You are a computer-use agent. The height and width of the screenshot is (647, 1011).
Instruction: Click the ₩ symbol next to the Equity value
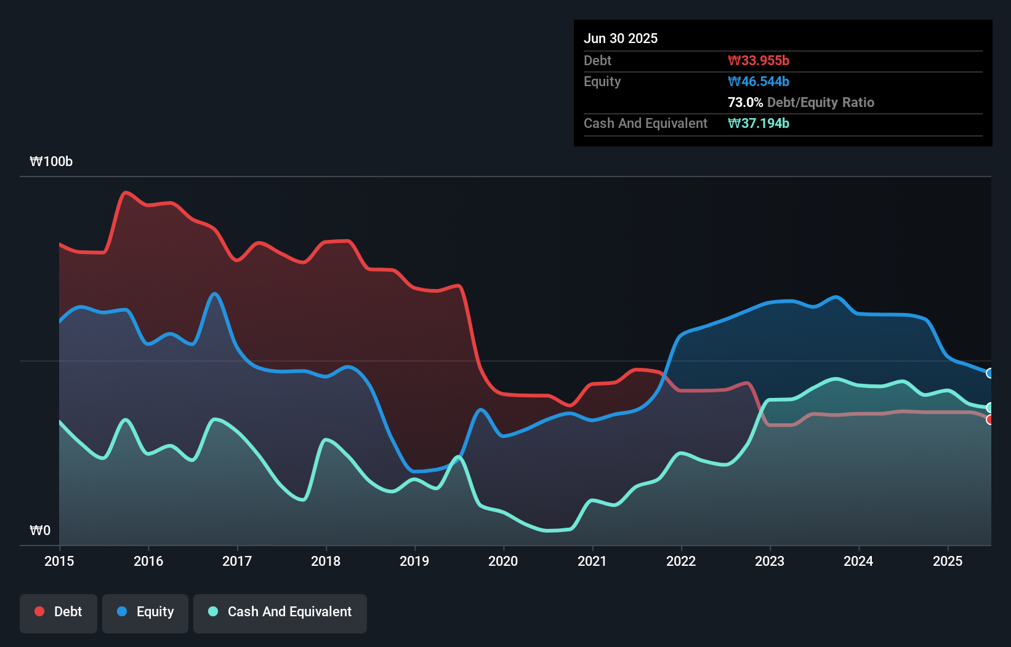pos(733,81)
